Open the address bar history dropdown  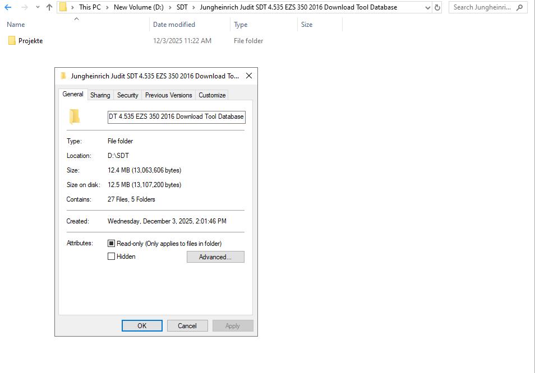[427, 7]
